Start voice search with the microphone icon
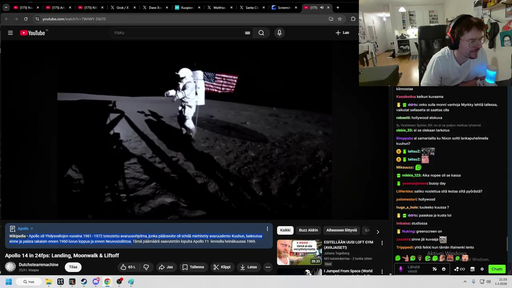 coord(280,33)
